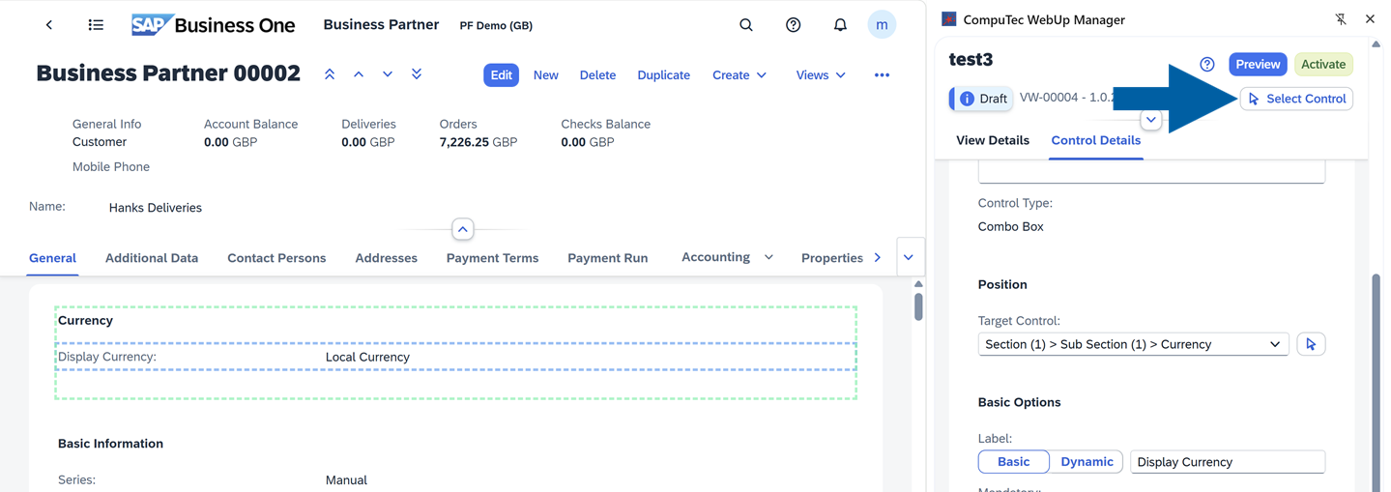Open the navigation list menu icon
The height and width of the screenshot is (492, 1391).
point(96,25)
